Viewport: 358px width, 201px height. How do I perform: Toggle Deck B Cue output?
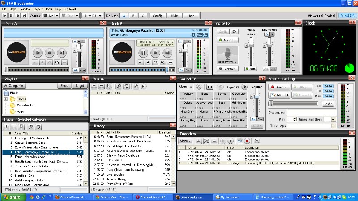[188, 71]
